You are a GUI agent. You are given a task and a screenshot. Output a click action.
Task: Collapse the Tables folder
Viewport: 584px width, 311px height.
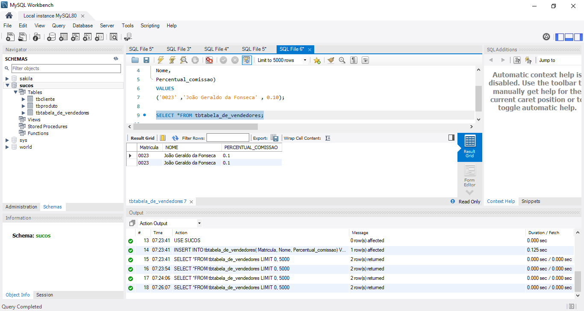pos(15,92)
